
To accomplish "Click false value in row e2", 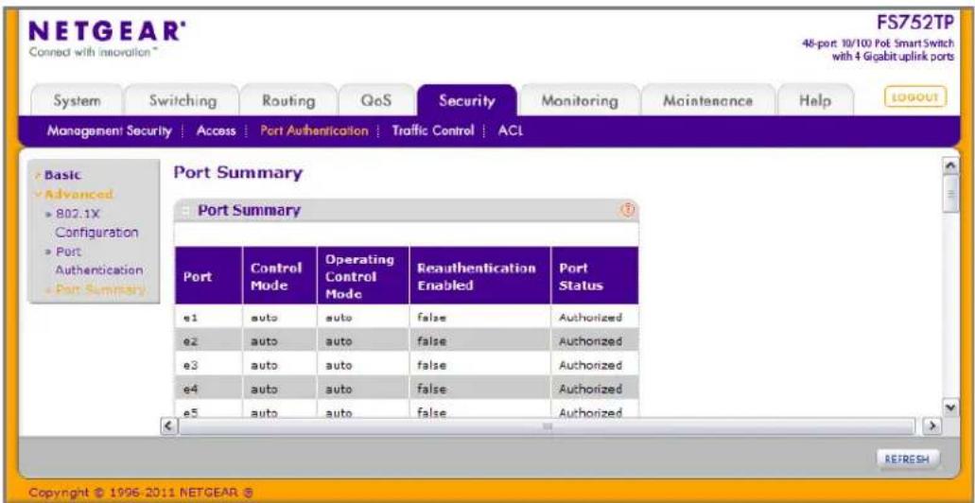I will (431, 341).
